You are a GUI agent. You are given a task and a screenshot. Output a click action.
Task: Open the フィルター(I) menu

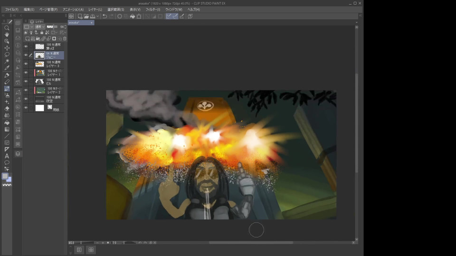(153, 9)
